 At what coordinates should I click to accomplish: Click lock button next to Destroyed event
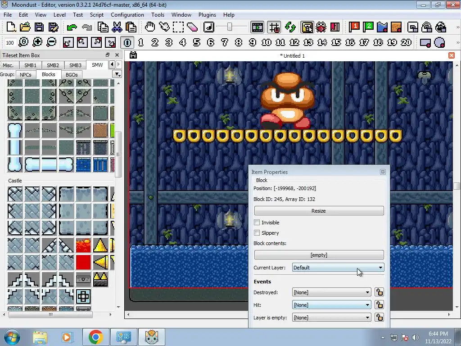[x=379, y=292]
